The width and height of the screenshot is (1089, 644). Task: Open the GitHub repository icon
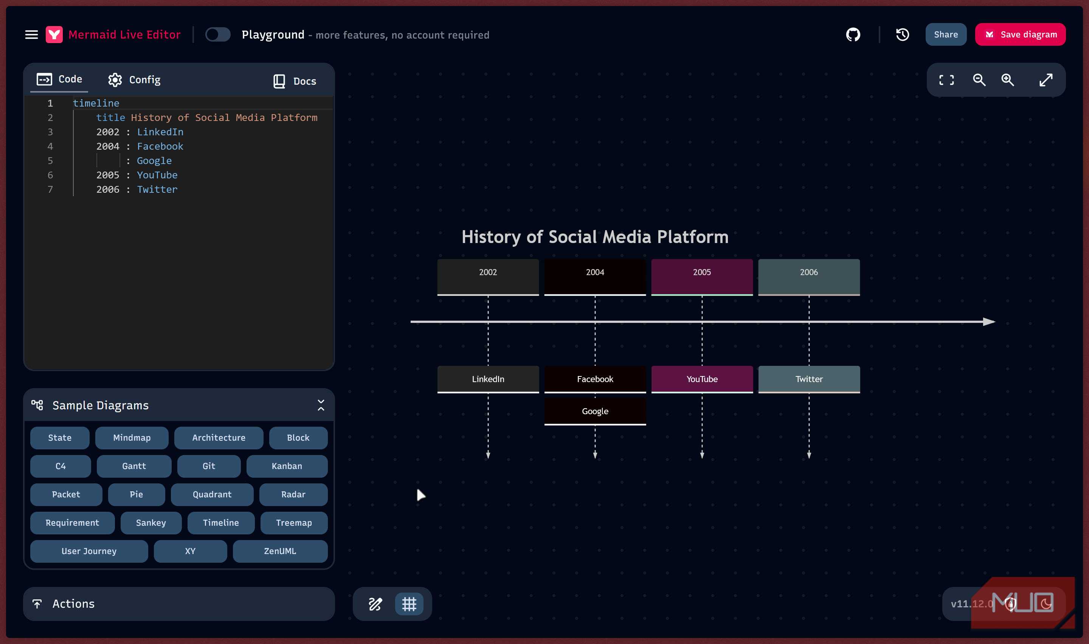[853, 35]
